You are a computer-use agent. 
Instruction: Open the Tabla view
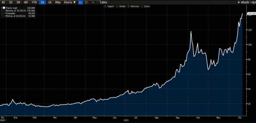coord(103,2)
